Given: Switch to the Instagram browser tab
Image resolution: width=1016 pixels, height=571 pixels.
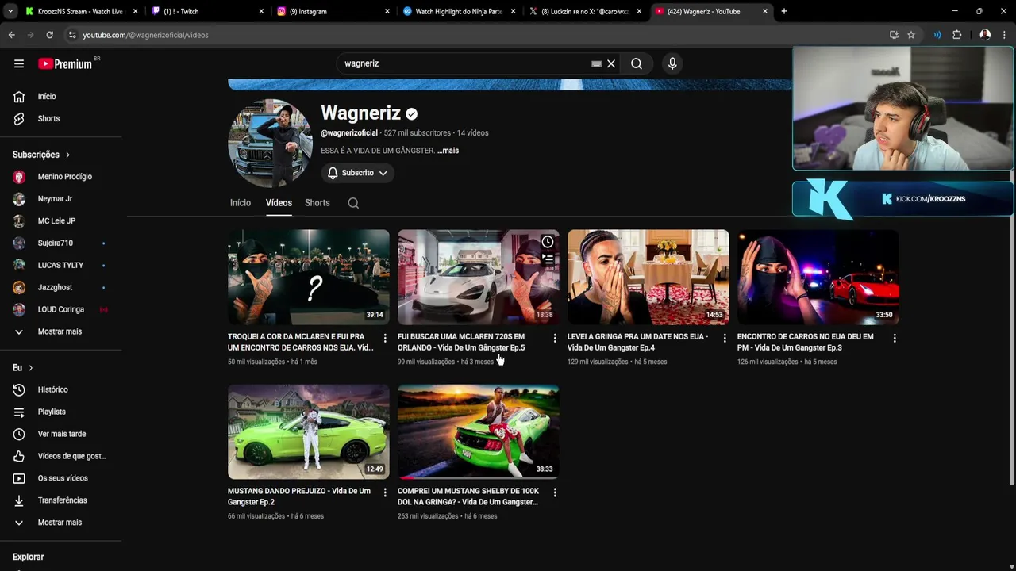Looking at the screenshot, I should [x=333, y=11].
